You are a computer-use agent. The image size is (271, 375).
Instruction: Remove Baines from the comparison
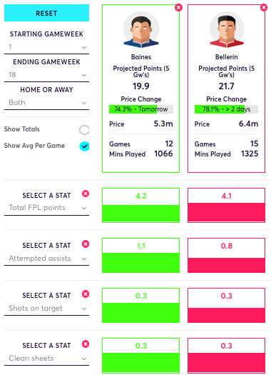pyautogui.click(x=178, y=8)
